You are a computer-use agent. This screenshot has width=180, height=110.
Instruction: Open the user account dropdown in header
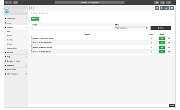coord(167,8)
